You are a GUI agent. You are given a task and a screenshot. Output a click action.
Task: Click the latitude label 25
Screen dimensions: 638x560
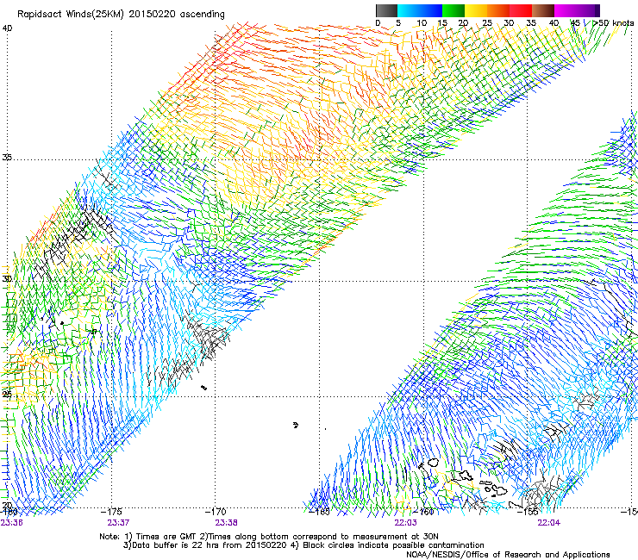click(7, 395)
